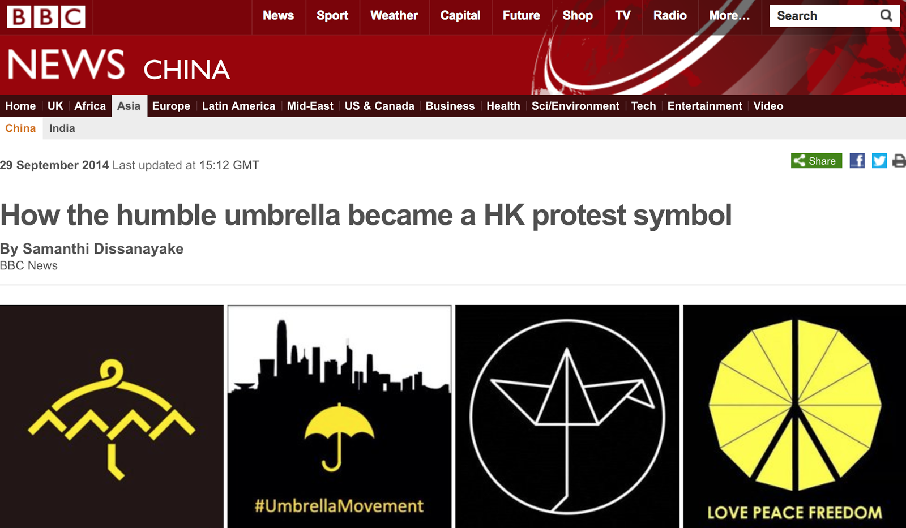Share article on Facebook
This screenshot has height=528, width=906.
[857, 161]
